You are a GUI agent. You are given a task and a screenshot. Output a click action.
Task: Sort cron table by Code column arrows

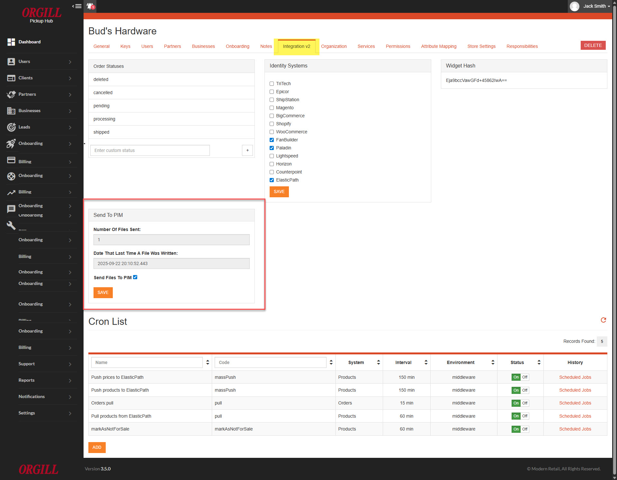331,362
